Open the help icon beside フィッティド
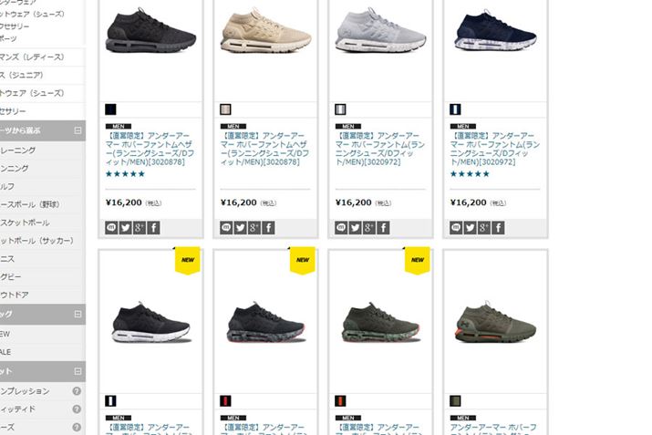Screen dimensions: 652x435 coord(77,409)
